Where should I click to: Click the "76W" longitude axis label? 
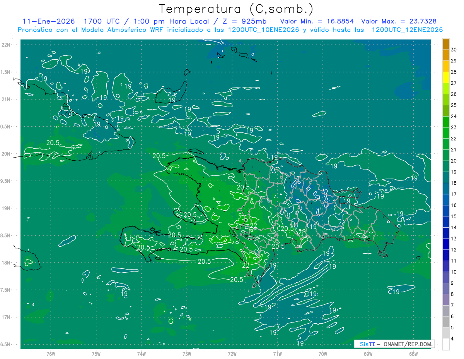tap(51, 354)
